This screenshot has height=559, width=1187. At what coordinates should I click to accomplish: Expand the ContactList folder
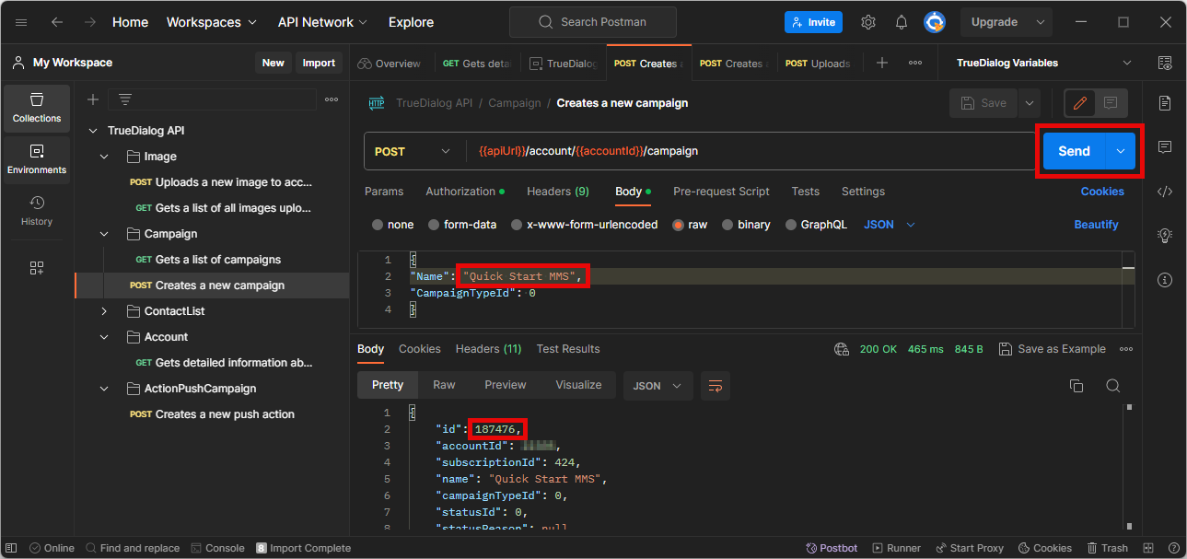104,311
